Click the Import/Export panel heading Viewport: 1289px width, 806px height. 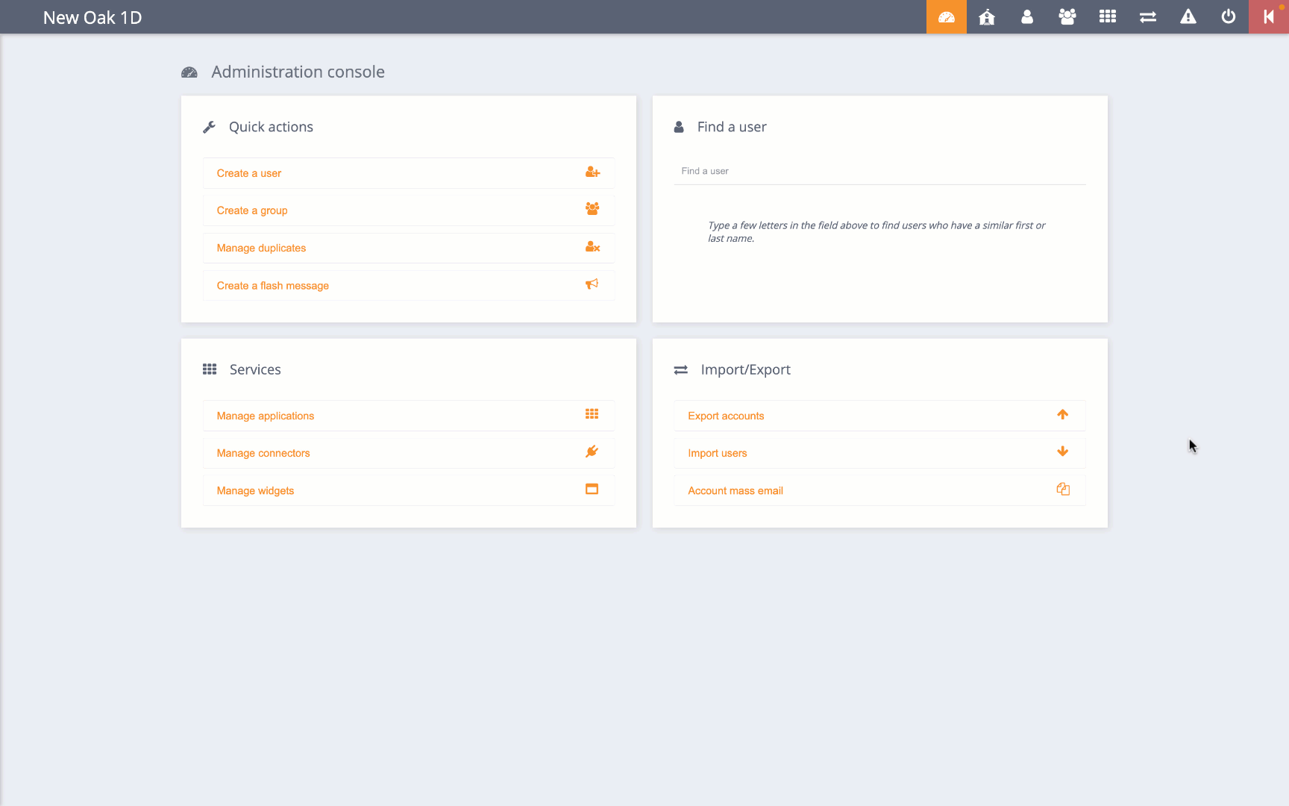[x=745, y=369]
